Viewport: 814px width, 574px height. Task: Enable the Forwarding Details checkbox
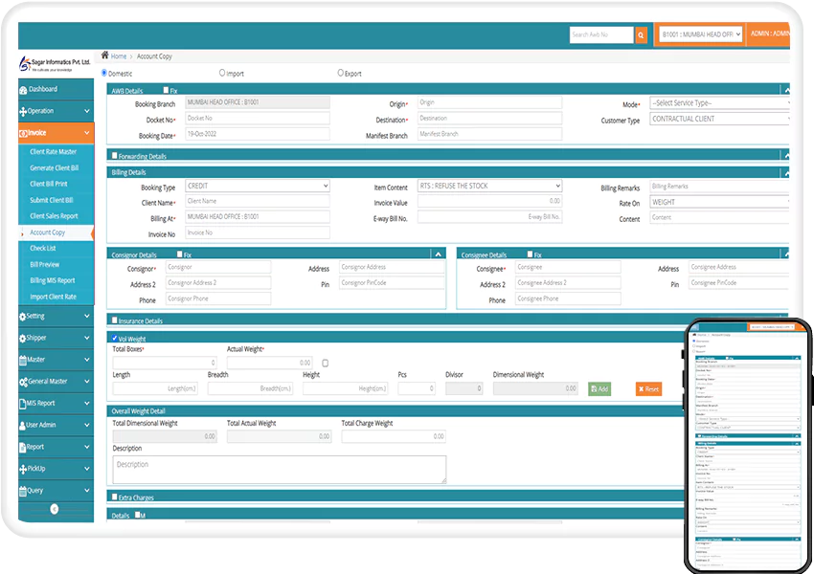click(115, 156)
